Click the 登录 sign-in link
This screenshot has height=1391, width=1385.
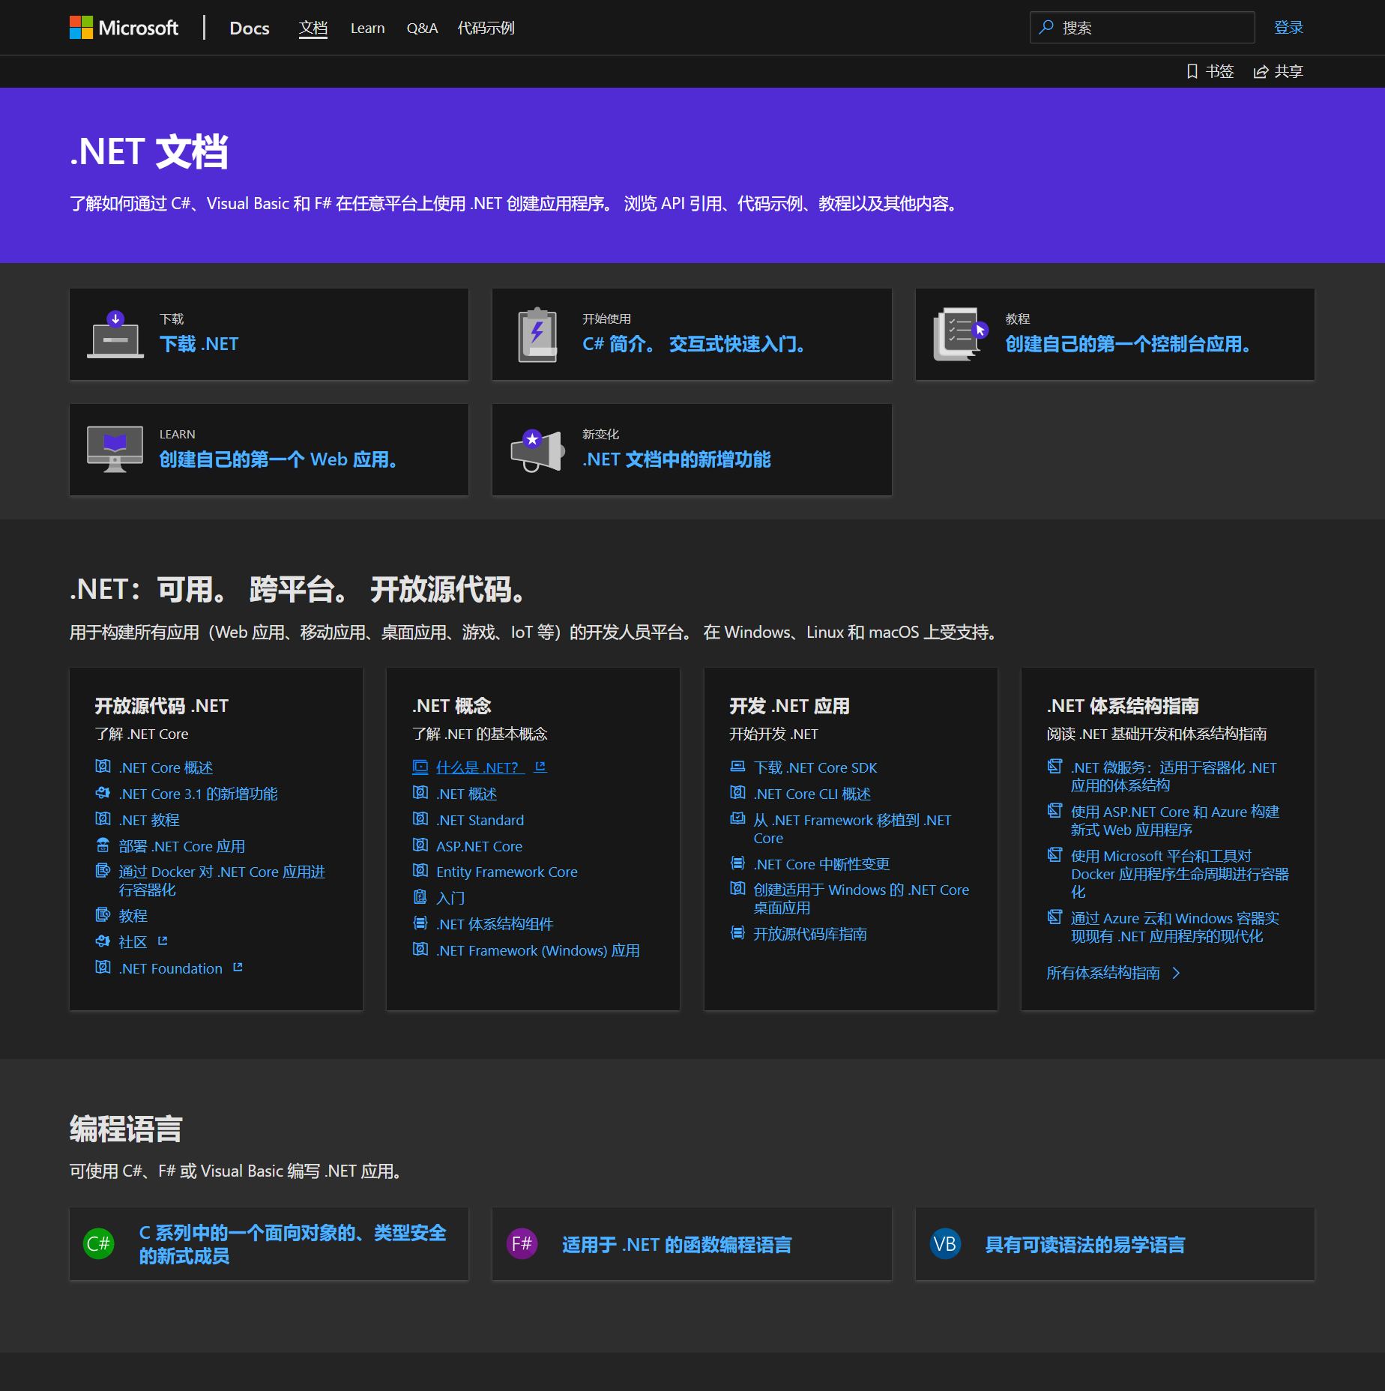point(1288,27)
